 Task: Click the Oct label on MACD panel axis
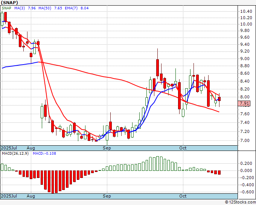pos(183,196)
